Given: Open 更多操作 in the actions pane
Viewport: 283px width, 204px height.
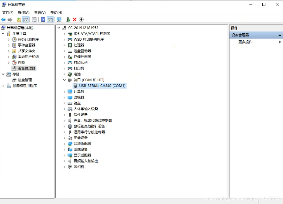Looking at the screenshot, I should tap(245, 42).
